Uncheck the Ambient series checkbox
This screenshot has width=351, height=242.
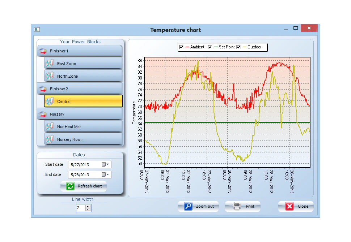click(181, 47)
